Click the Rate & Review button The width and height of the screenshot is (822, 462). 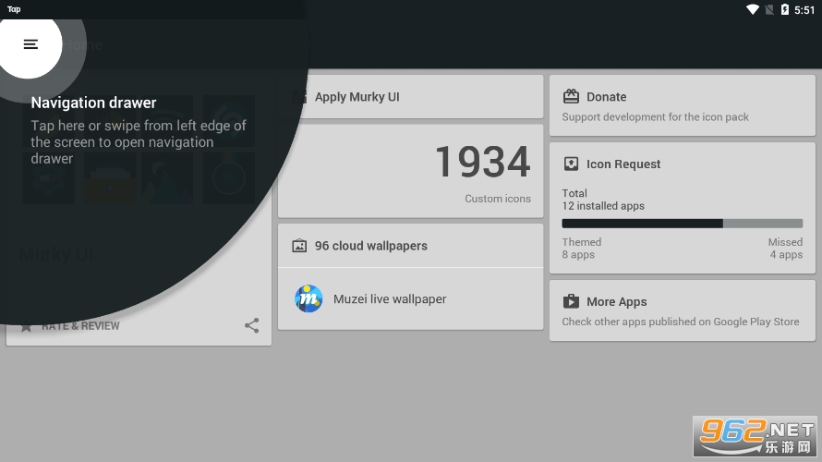(70, 326)
